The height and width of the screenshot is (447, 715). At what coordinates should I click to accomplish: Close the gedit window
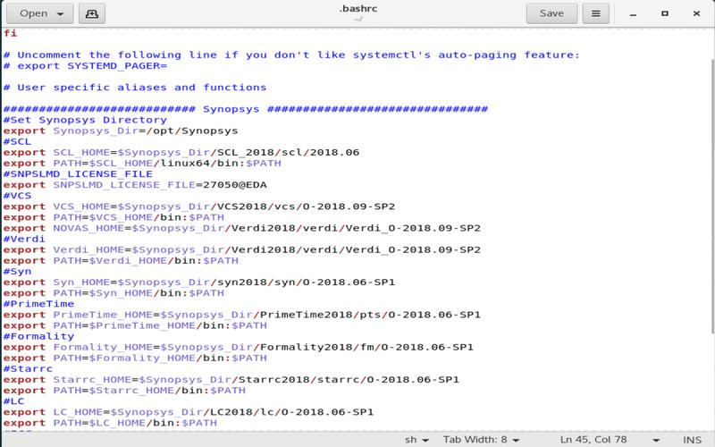tap(696, 13)
